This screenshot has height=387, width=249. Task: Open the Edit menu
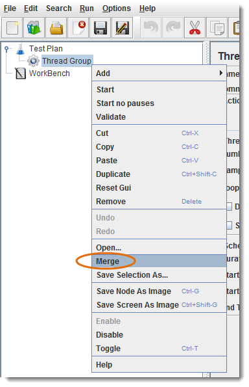(x=30, y=8)
